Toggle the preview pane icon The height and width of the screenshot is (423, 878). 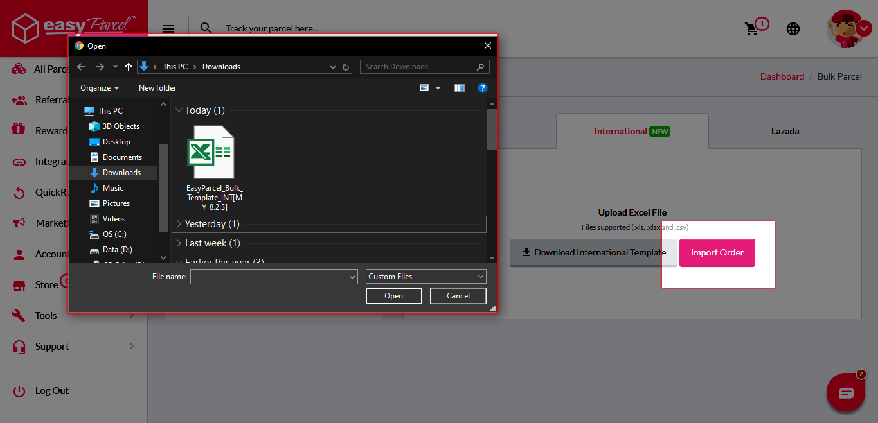coord(459,88)
